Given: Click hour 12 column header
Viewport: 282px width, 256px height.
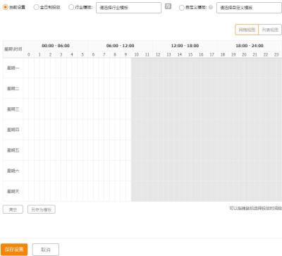Looking at the screenshot, I should 158,54.
